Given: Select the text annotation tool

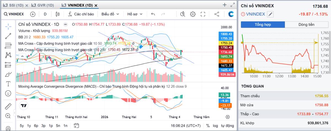Looking at the screenshot, I should click(8, 84).
